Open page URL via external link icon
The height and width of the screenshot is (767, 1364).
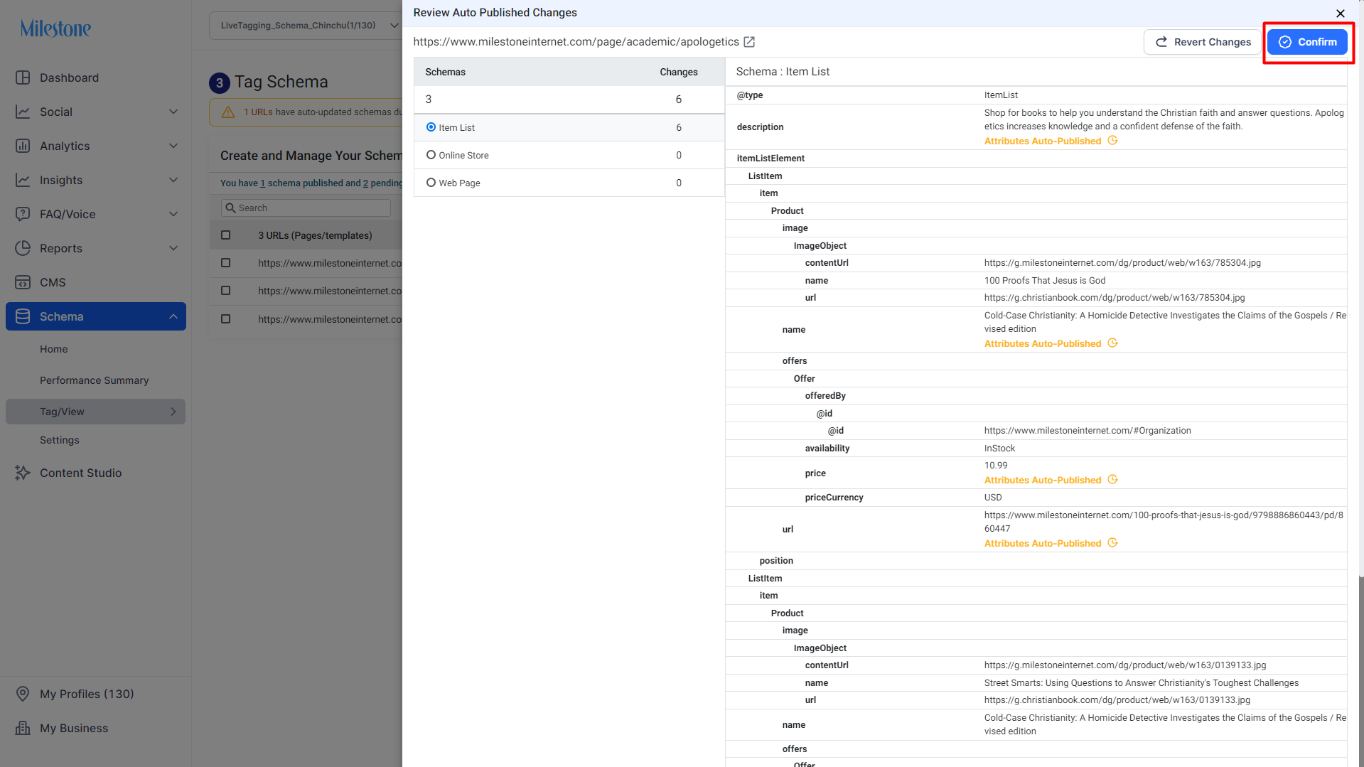pyautogui.click(x=749, y=42)
